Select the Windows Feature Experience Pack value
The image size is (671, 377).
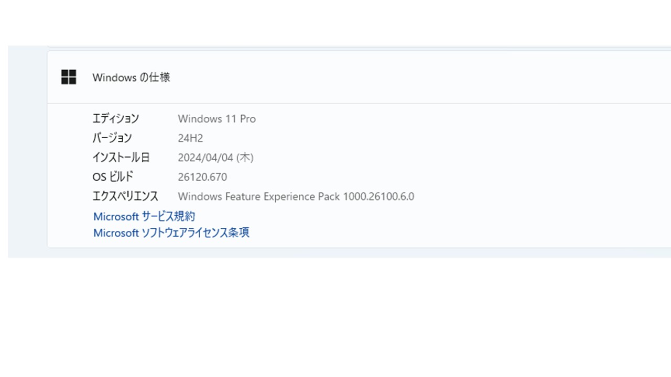coord(296,197)
